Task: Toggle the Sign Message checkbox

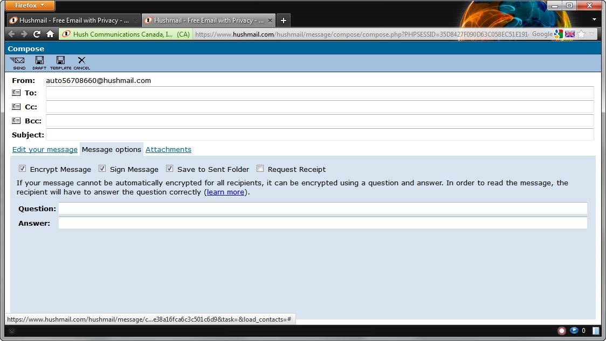Action: pos(102,169)
